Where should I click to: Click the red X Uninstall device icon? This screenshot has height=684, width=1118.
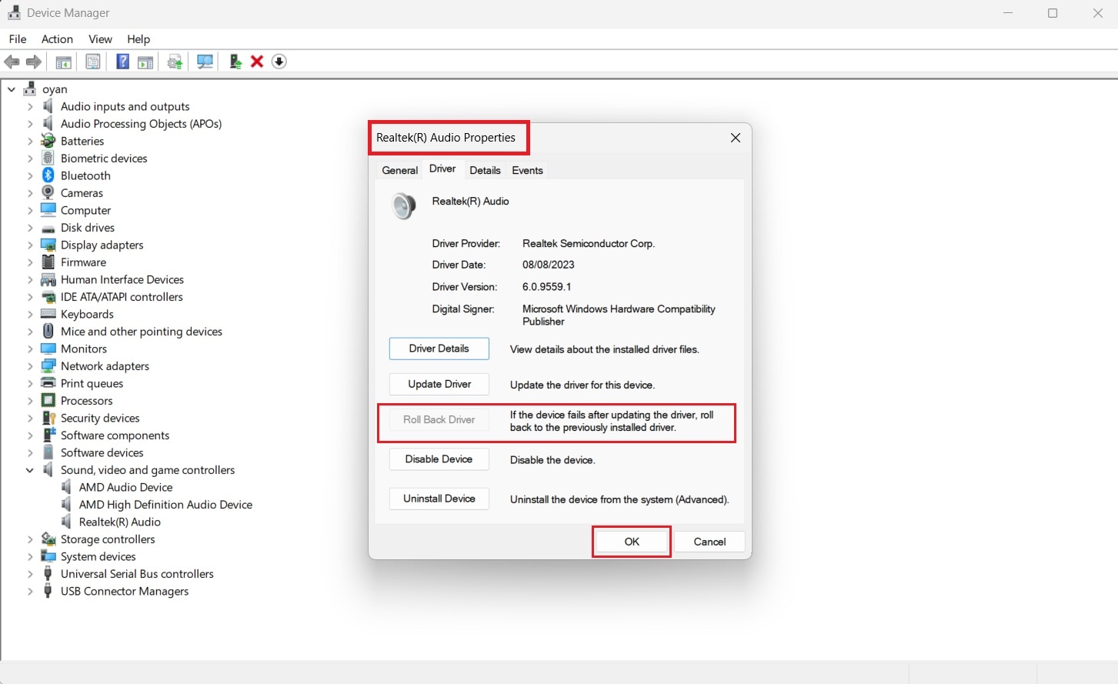[257, 62]
